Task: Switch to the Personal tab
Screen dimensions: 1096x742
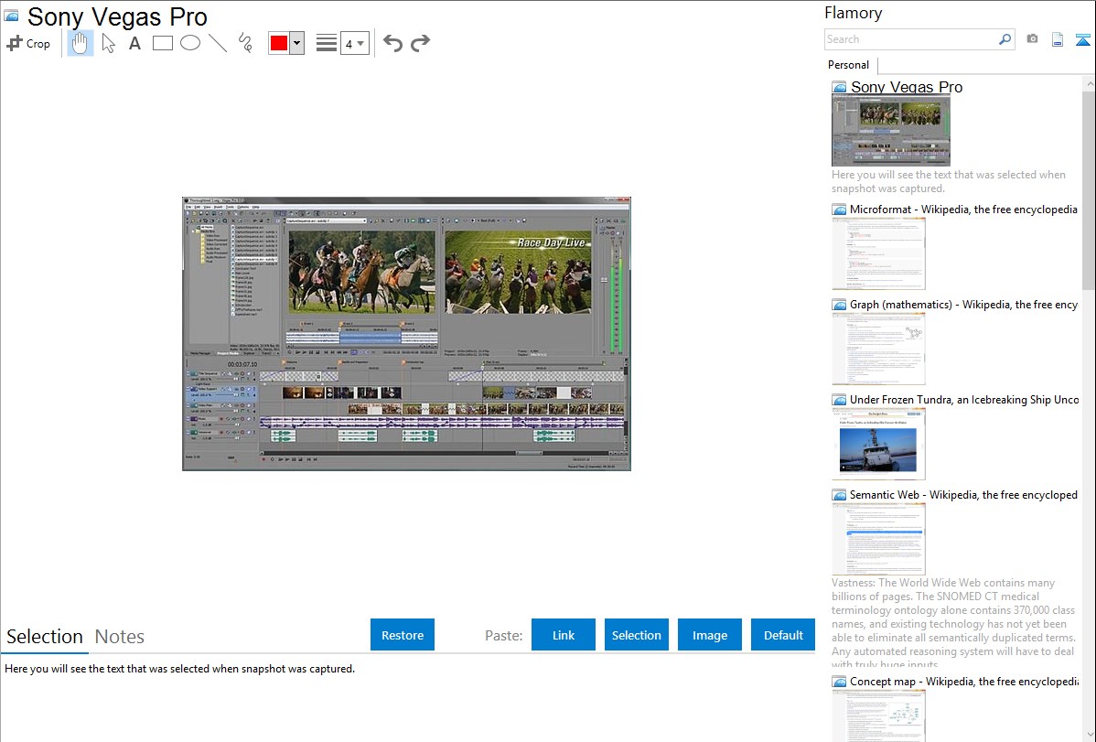Action: click(848, 65)
